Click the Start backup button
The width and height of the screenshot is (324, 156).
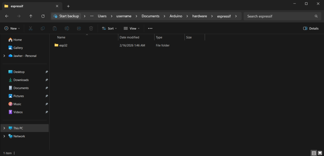tap(66, 16)
